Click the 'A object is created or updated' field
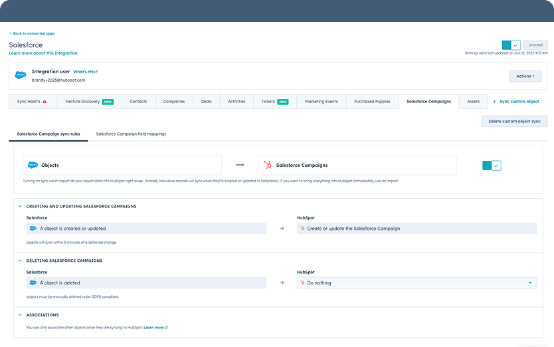The height and width of the screenshot is (347, 554). click(146, 229)
